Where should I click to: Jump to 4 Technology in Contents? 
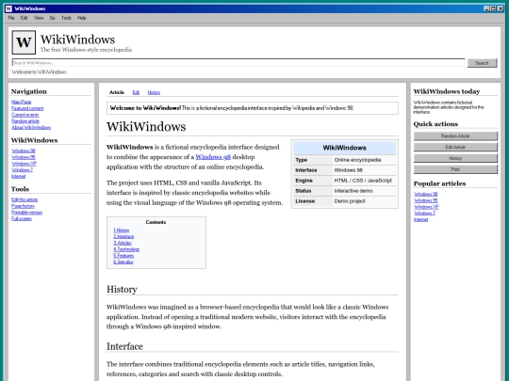[126, 249]
